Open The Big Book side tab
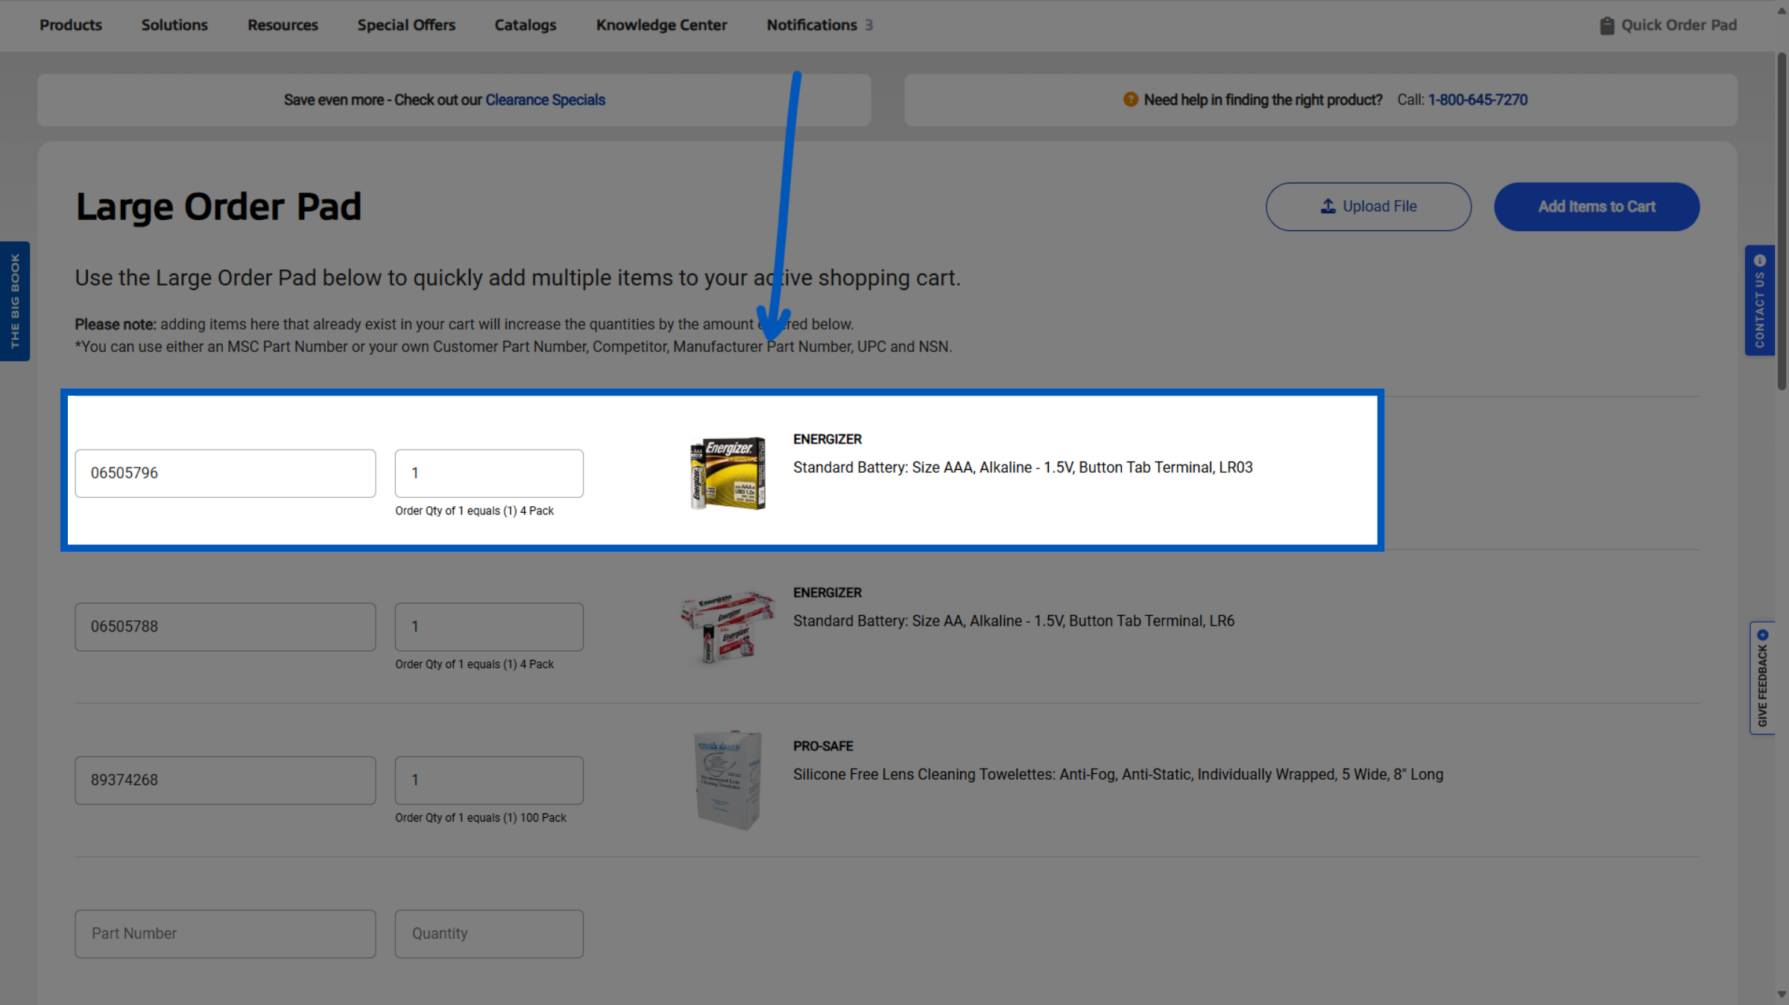Viewport: 1789px width, 1005px height. (15, 301)
